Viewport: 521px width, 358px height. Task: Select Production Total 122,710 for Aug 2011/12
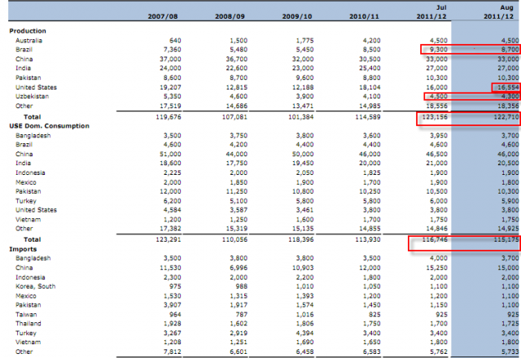point(506,117)
